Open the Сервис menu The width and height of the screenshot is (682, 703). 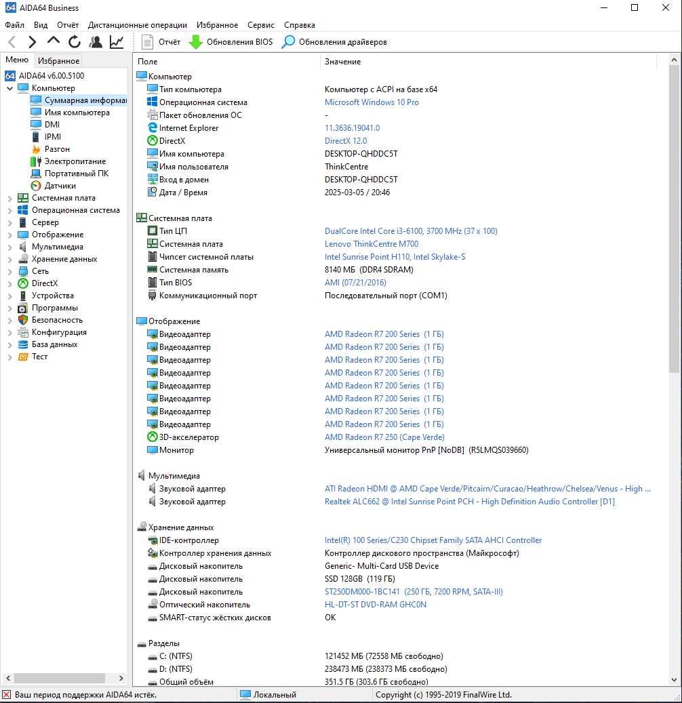260,25
